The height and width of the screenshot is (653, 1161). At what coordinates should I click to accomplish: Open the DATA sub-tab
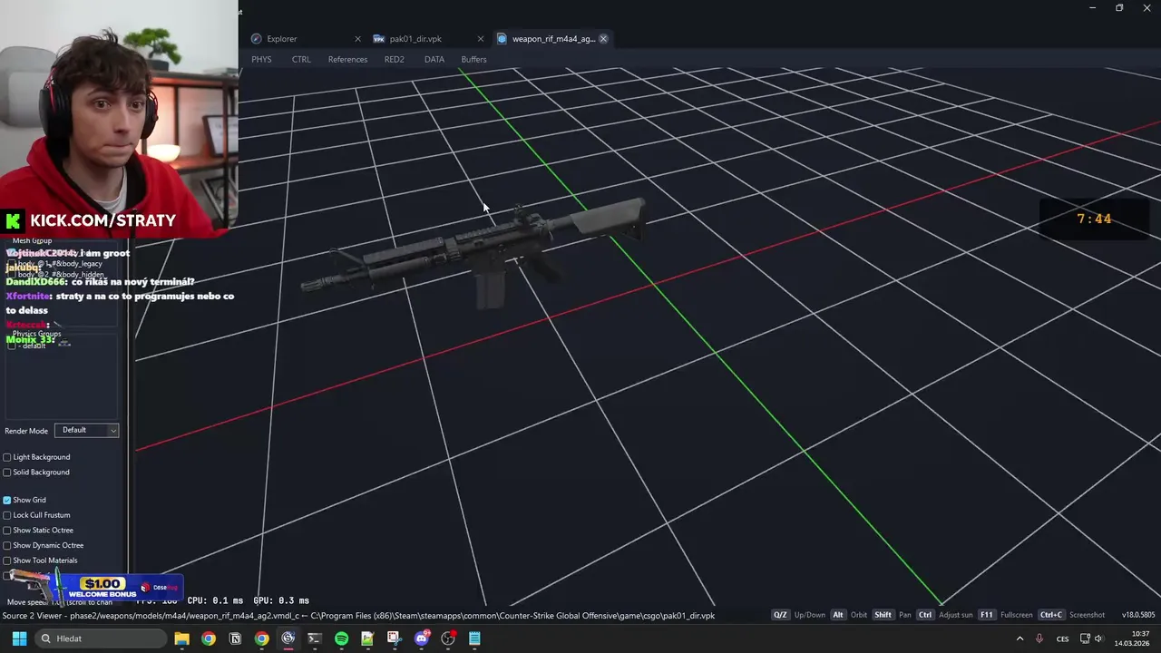(x=434, y=60)
